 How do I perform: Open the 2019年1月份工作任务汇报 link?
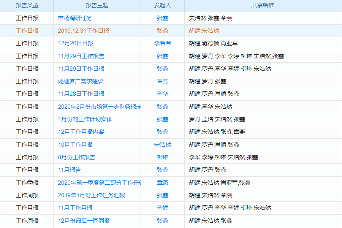point(91,195)
